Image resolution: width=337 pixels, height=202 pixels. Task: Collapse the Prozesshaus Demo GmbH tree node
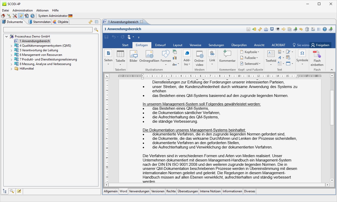coord(7,36)
